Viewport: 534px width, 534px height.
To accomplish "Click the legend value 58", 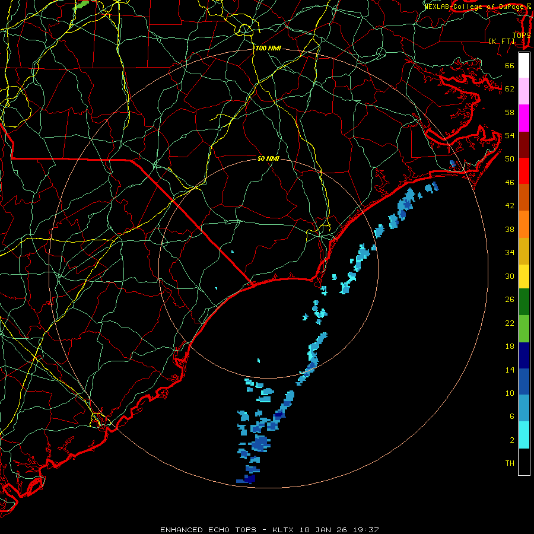I will (x=510, y=112).
